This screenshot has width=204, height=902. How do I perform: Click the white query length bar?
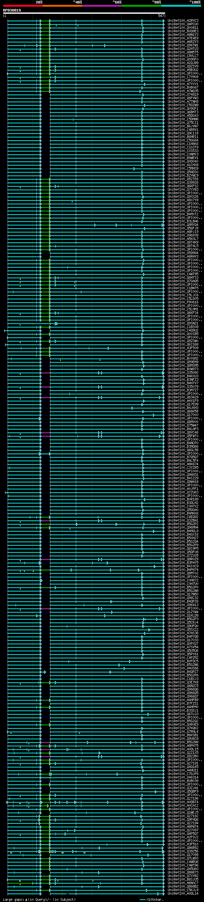(84, 13)
